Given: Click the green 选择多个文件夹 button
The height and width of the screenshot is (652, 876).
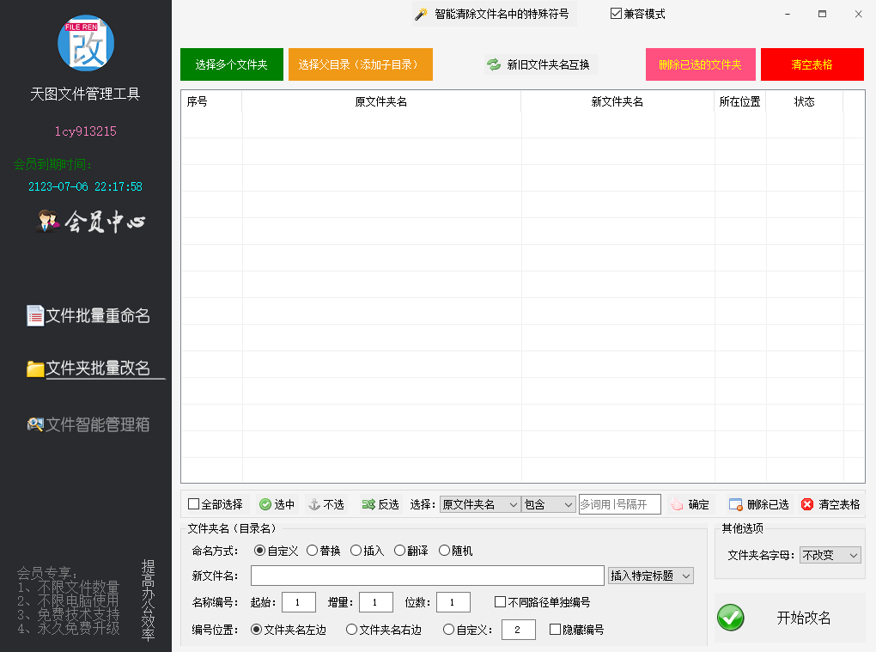Looking at the screenshot, I should [231, 64].
